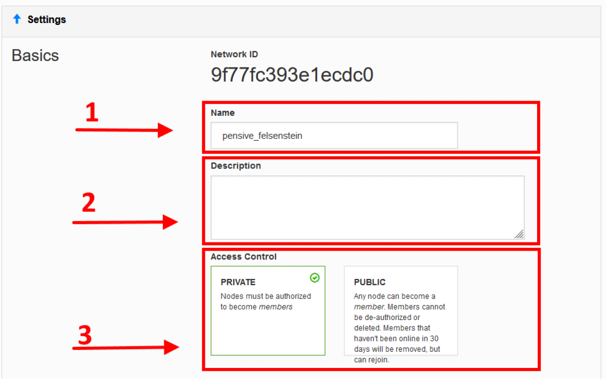Focus the Name field containing pensive_felsenstein

point(334,135)
